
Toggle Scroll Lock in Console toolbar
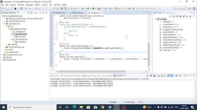[162, 76]
